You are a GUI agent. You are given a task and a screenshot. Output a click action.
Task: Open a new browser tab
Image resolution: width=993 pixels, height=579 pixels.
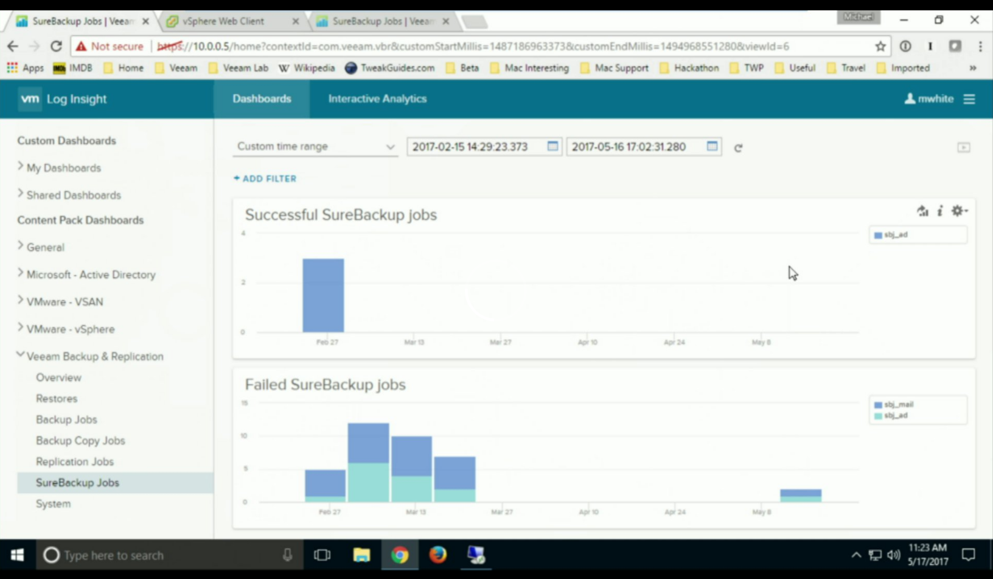pos(475,23)
